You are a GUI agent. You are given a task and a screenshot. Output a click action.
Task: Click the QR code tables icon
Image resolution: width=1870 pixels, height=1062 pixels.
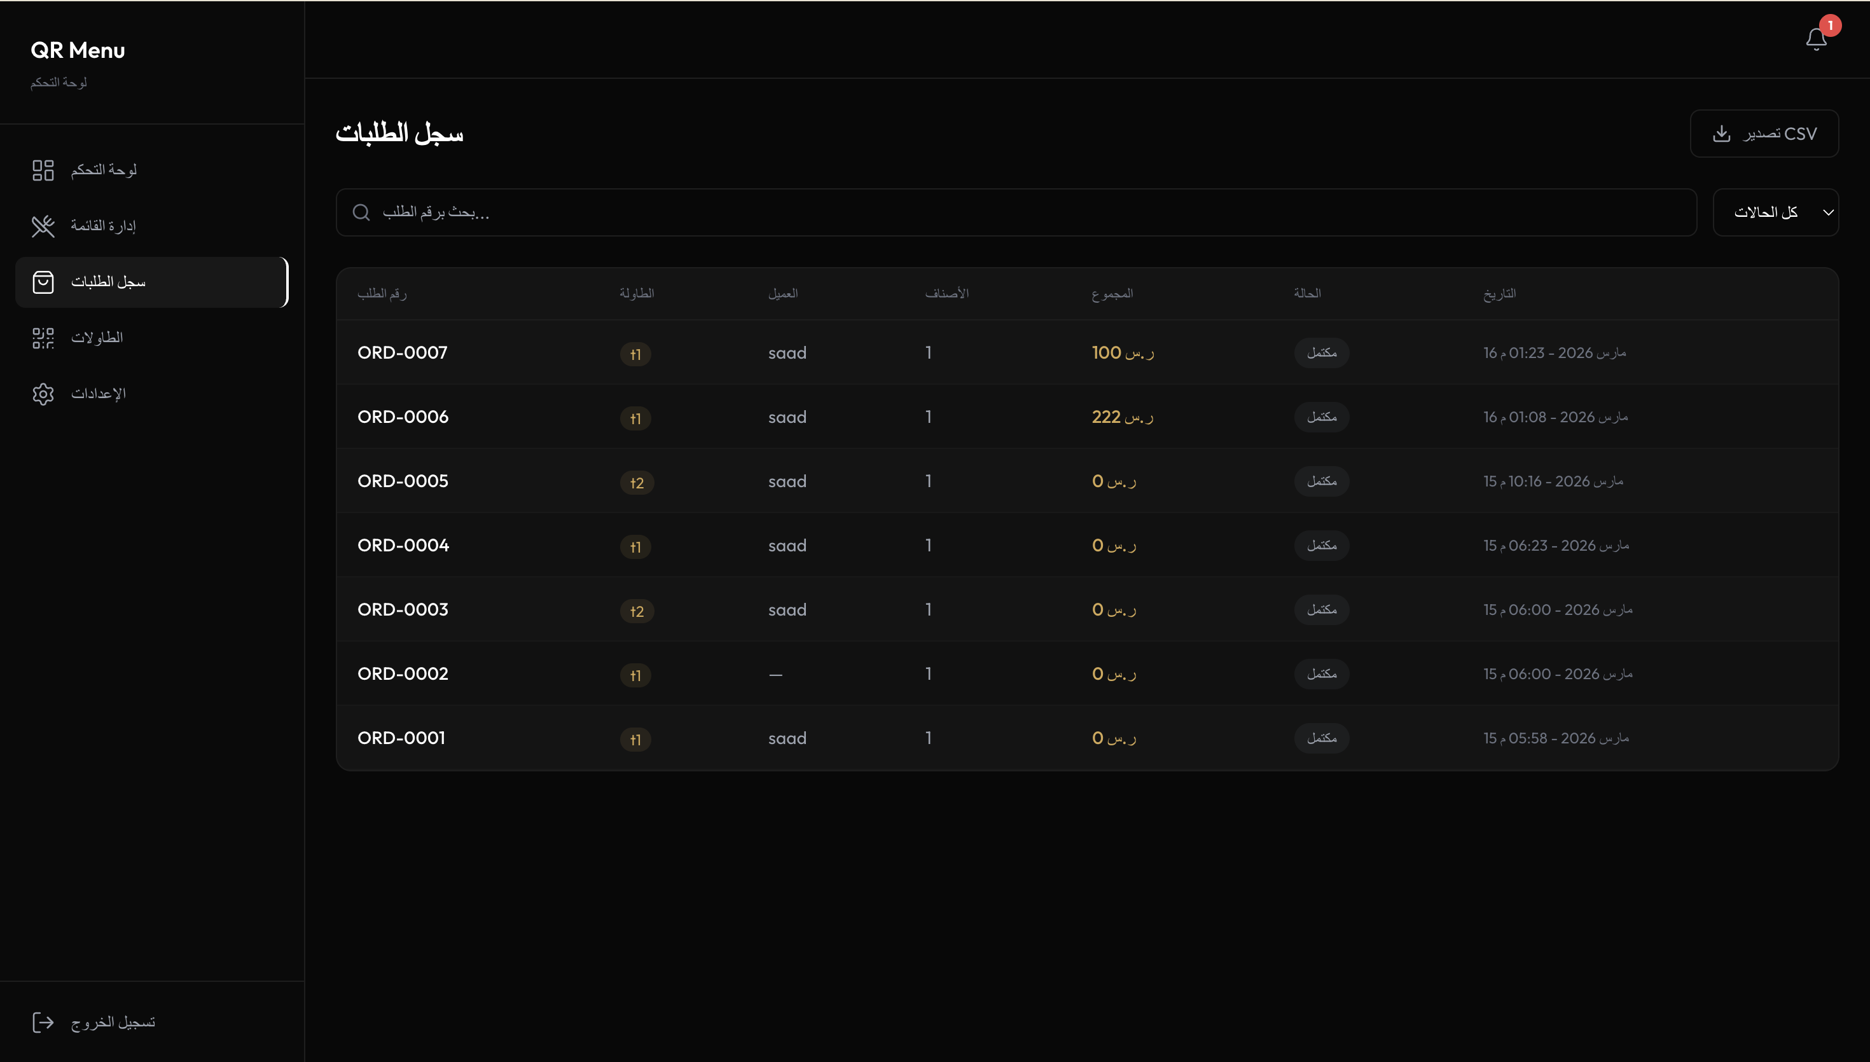click(x=43, y=338)
